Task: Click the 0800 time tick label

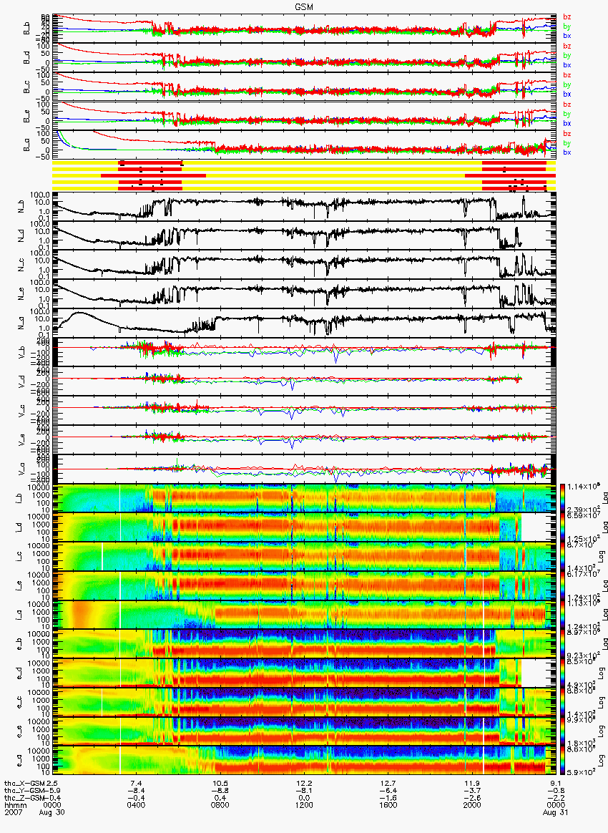Action: (x=220, y=804)
